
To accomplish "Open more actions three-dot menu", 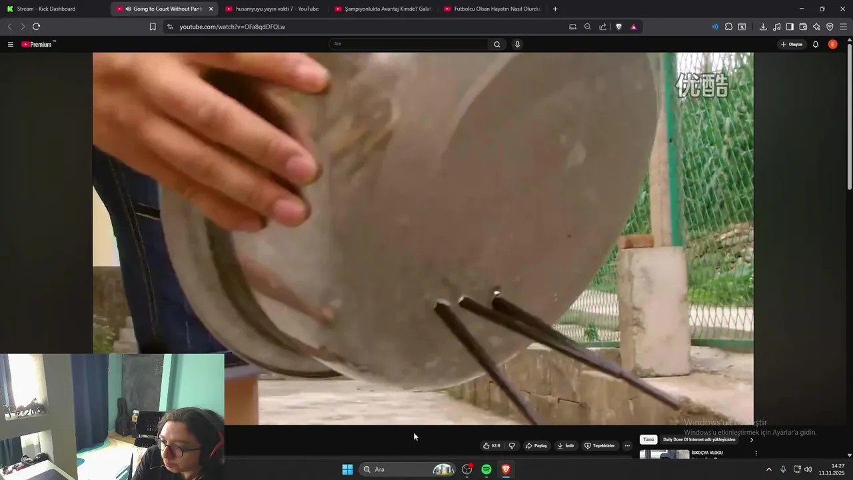I will (627, 445).
